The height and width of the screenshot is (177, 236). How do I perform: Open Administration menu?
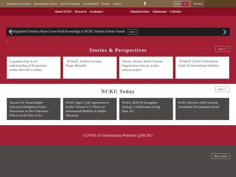(x=140, y=11)
